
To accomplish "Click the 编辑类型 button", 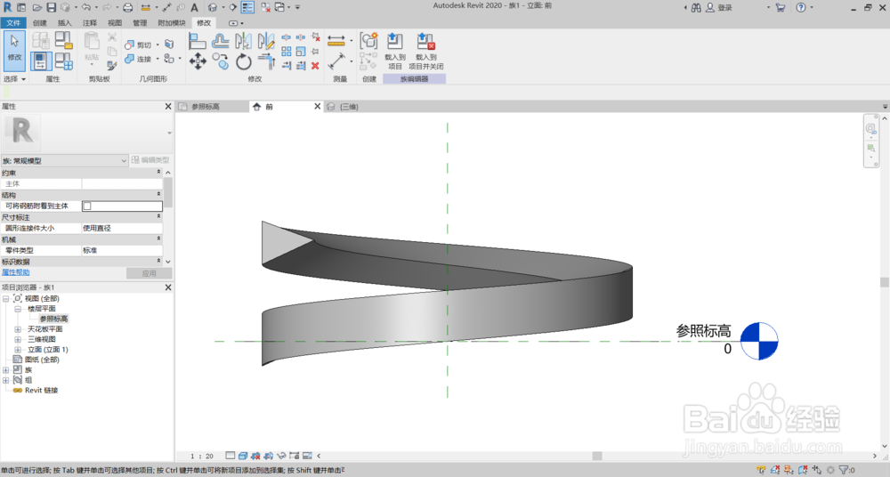I will point(150,160).
